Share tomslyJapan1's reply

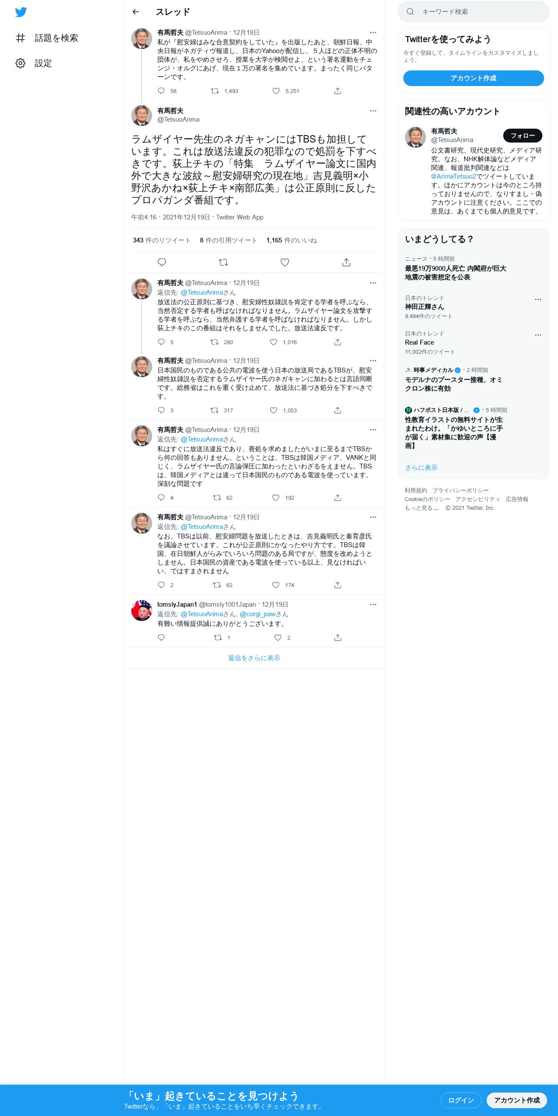[338, 638]
